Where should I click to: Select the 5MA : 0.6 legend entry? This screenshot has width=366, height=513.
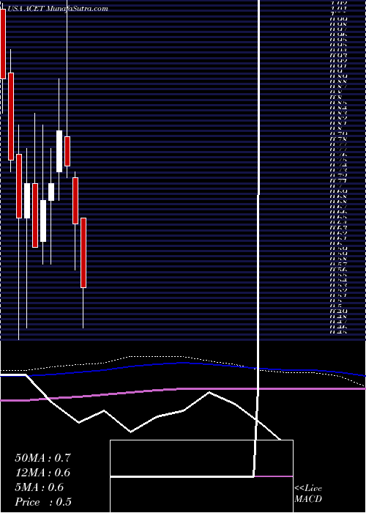tap(40, 487)
